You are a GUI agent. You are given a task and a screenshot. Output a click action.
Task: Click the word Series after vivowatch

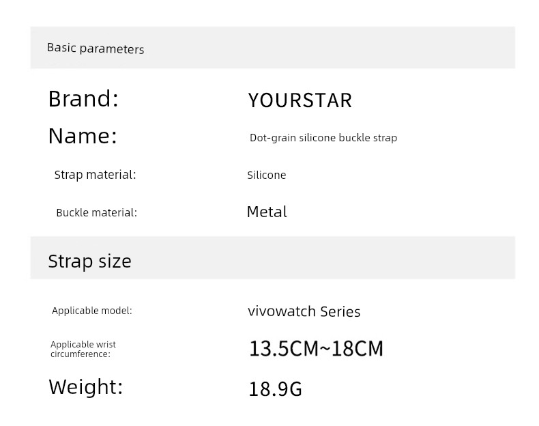340,312
